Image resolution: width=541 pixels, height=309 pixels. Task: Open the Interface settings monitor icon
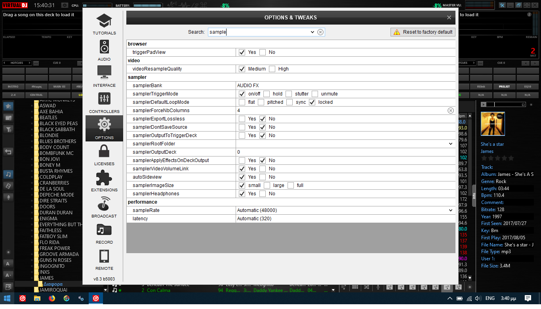[x=104, y=73]
